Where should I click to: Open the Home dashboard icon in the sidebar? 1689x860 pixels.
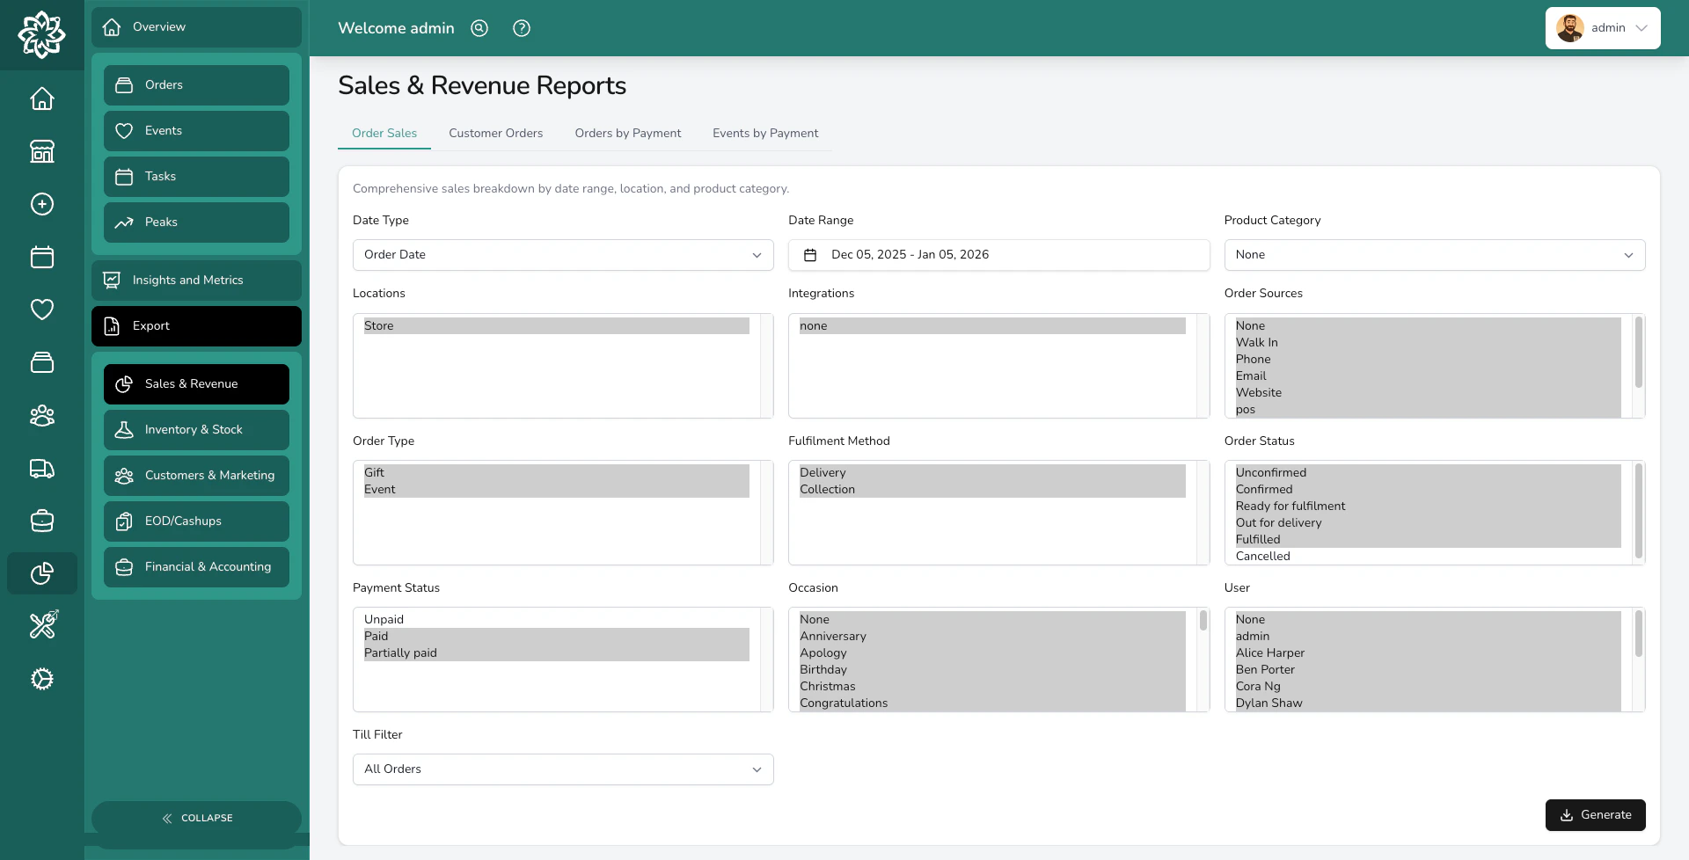[x=41, y=98]
